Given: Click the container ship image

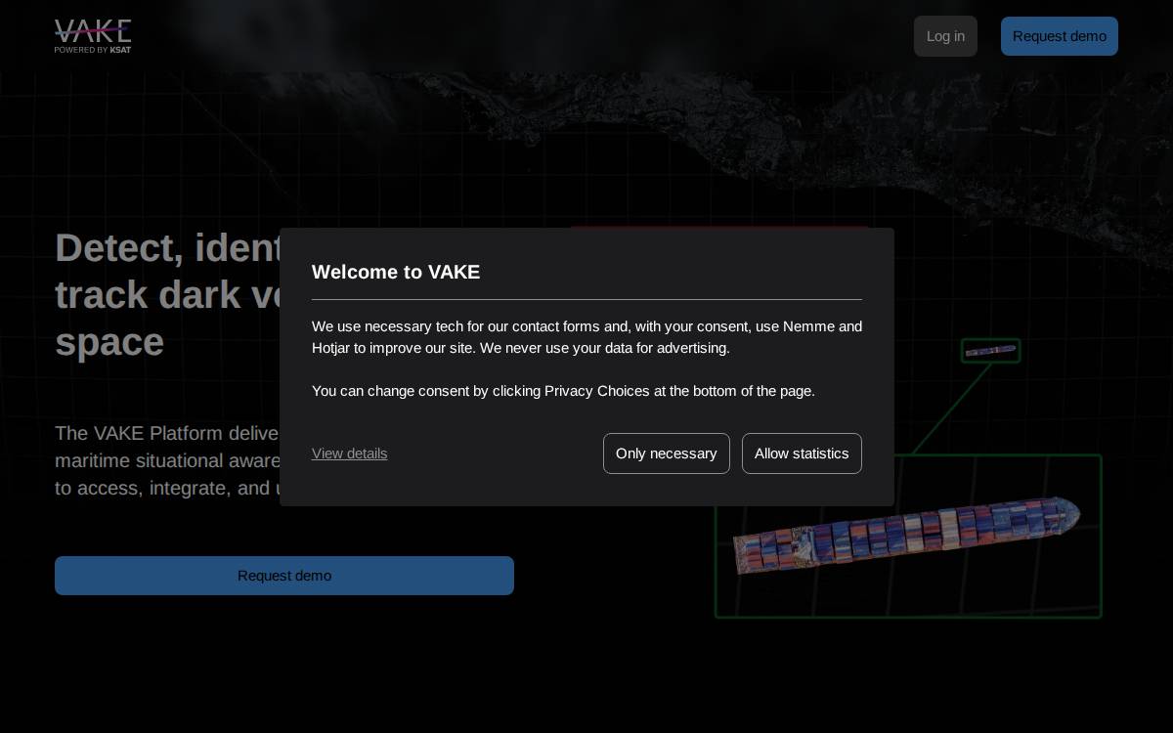Looking at the screenshot, I should [907, 535].
